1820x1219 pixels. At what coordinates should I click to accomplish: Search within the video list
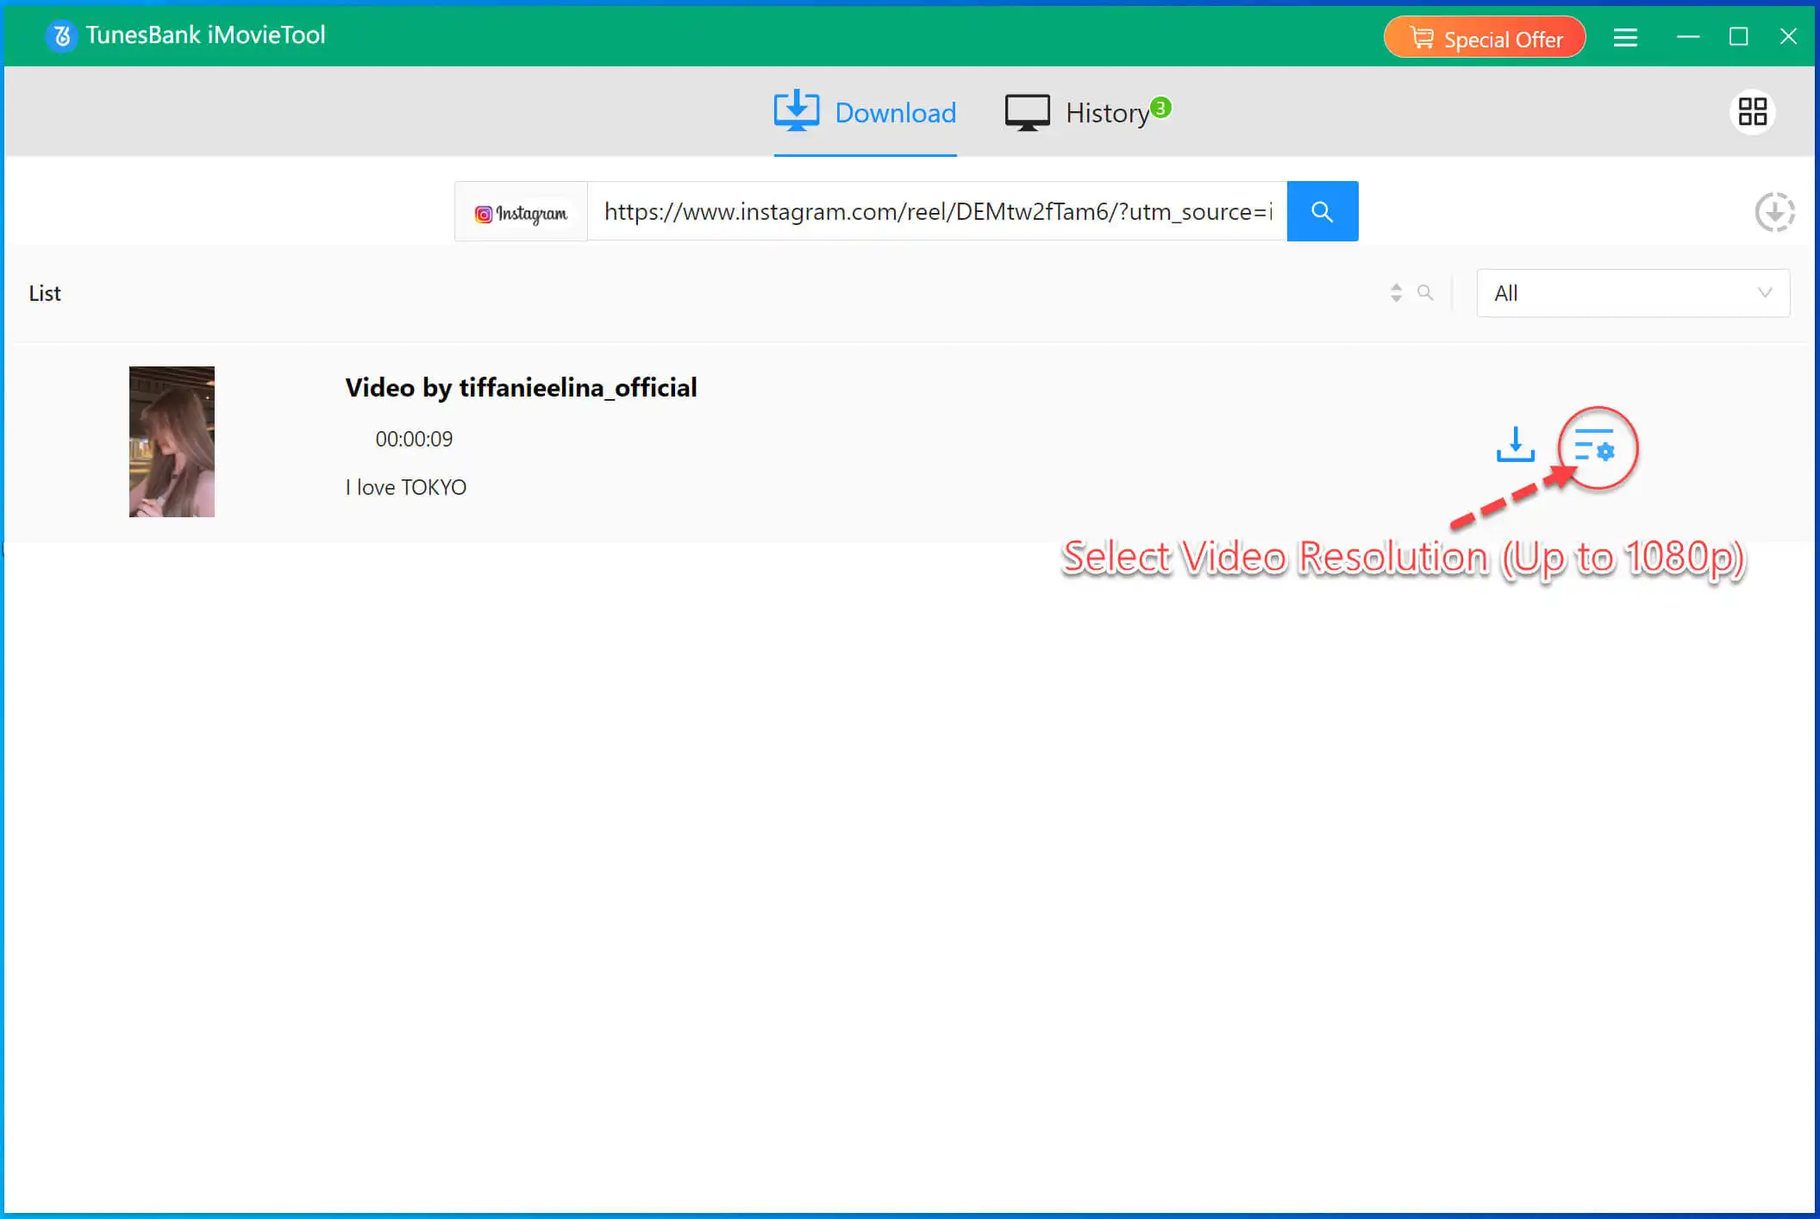1425,293
